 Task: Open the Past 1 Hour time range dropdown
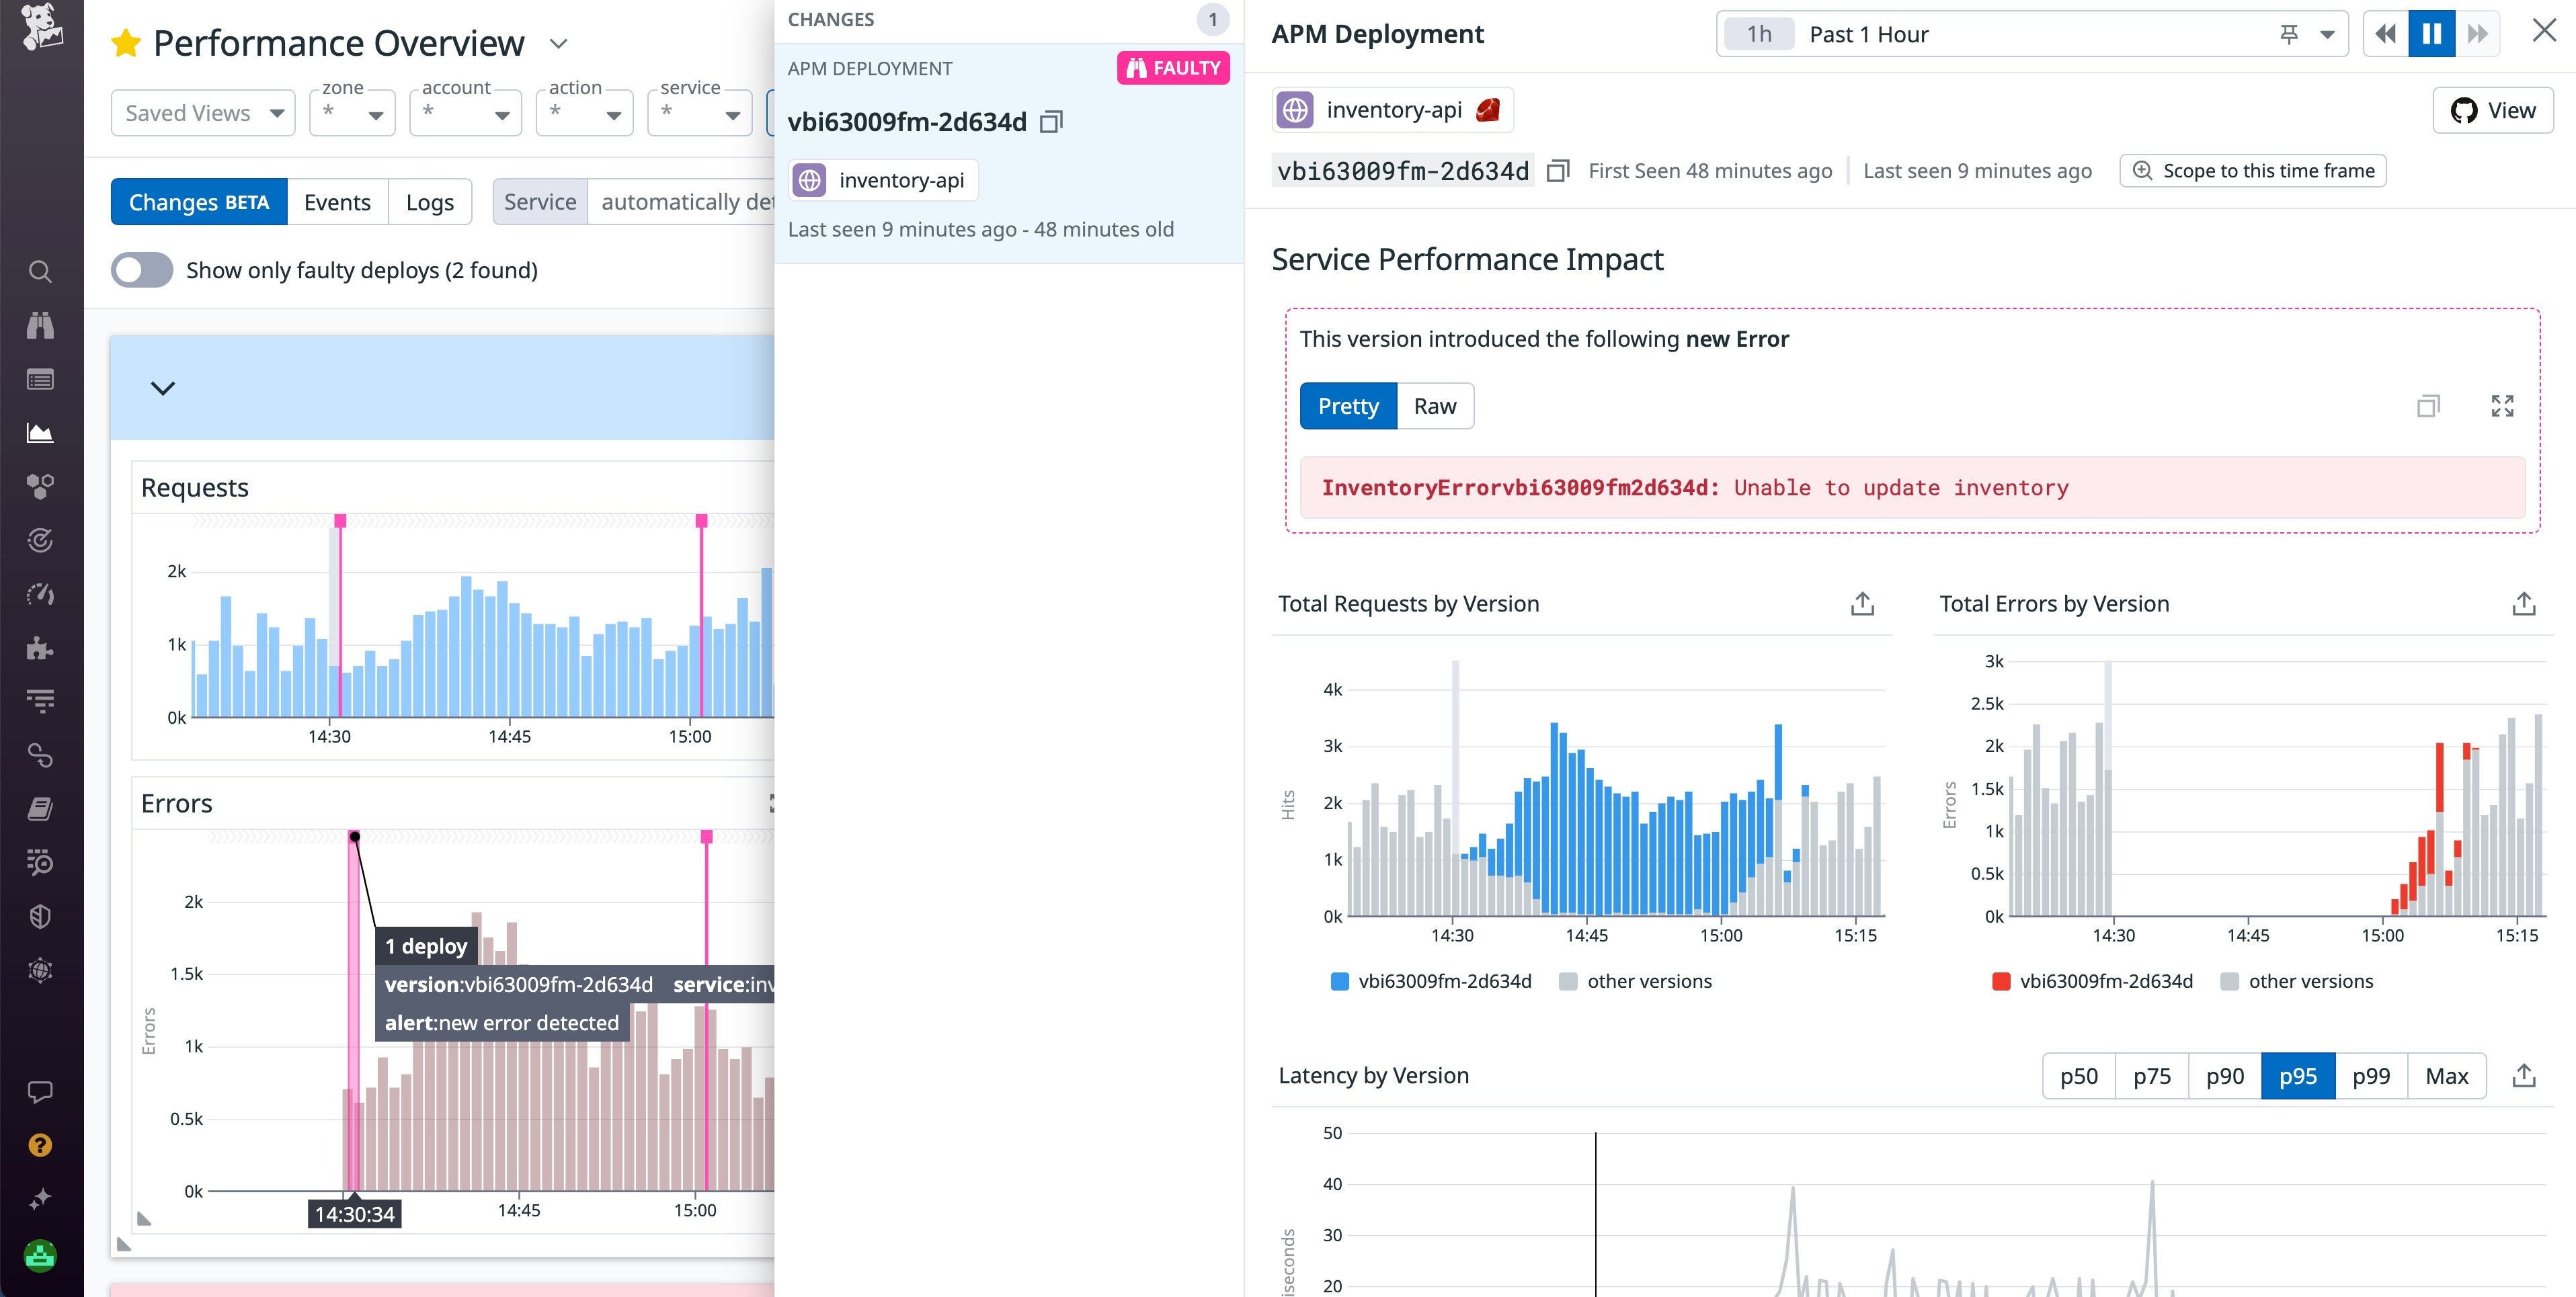(2327, 33)
